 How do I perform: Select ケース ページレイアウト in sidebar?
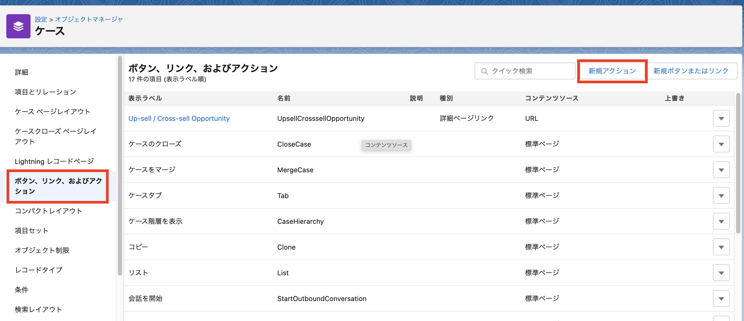tap(53, 111)
